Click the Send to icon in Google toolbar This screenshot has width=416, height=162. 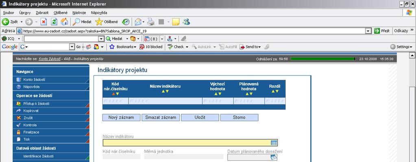242,47
